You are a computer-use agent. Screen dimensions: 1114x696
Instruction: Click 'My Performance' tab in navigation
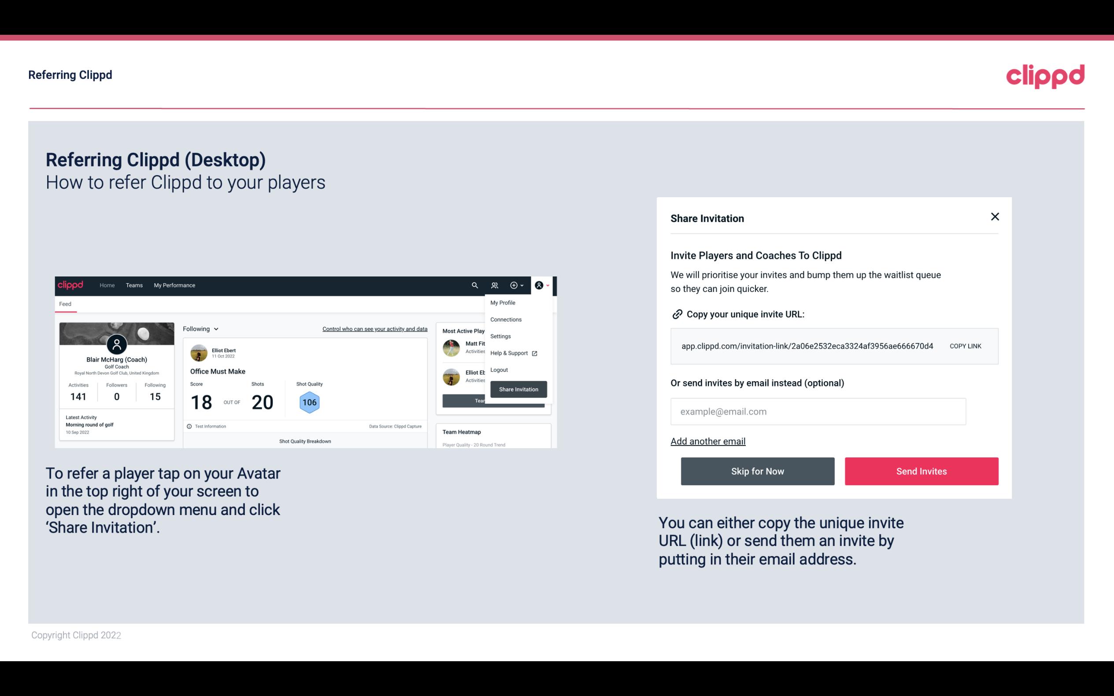pos(174,285)
